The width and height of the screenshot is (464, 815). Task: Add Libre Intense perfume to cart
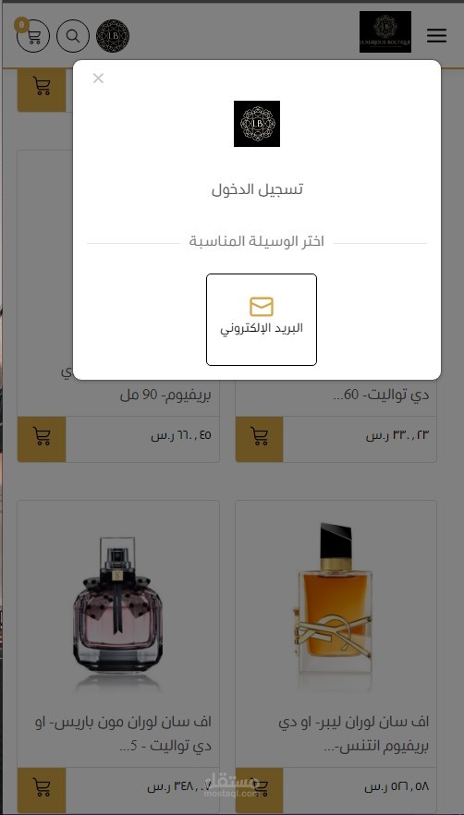click(x=259, y=790)
